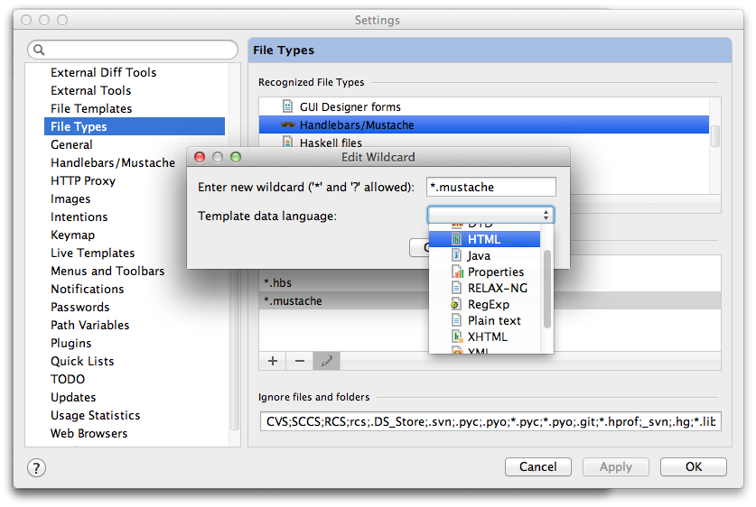Click the GUI Designer forms file icon
756x507 pixels.
coord(288,107)
